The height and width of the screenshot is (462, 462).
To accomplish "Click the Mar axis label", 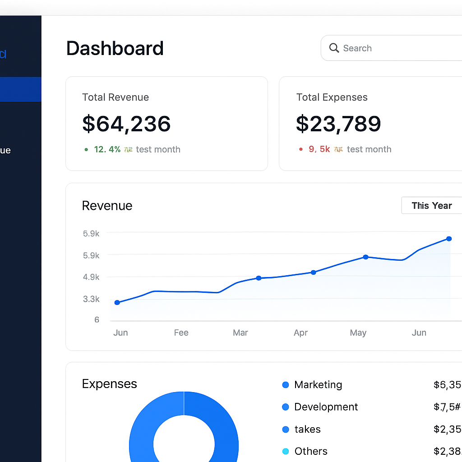I will click(x=240, y=333).
